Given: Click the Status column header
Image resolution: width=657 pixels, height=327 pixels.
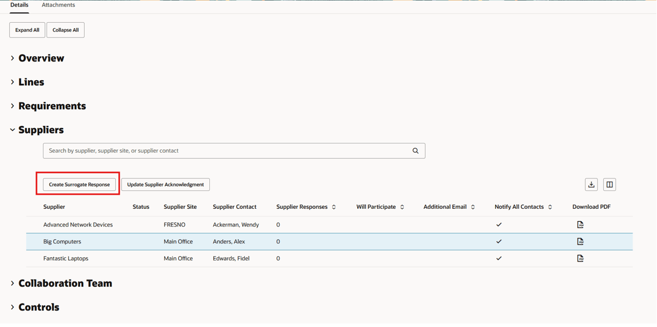Looking at the screenshot, I should (141, 207).
